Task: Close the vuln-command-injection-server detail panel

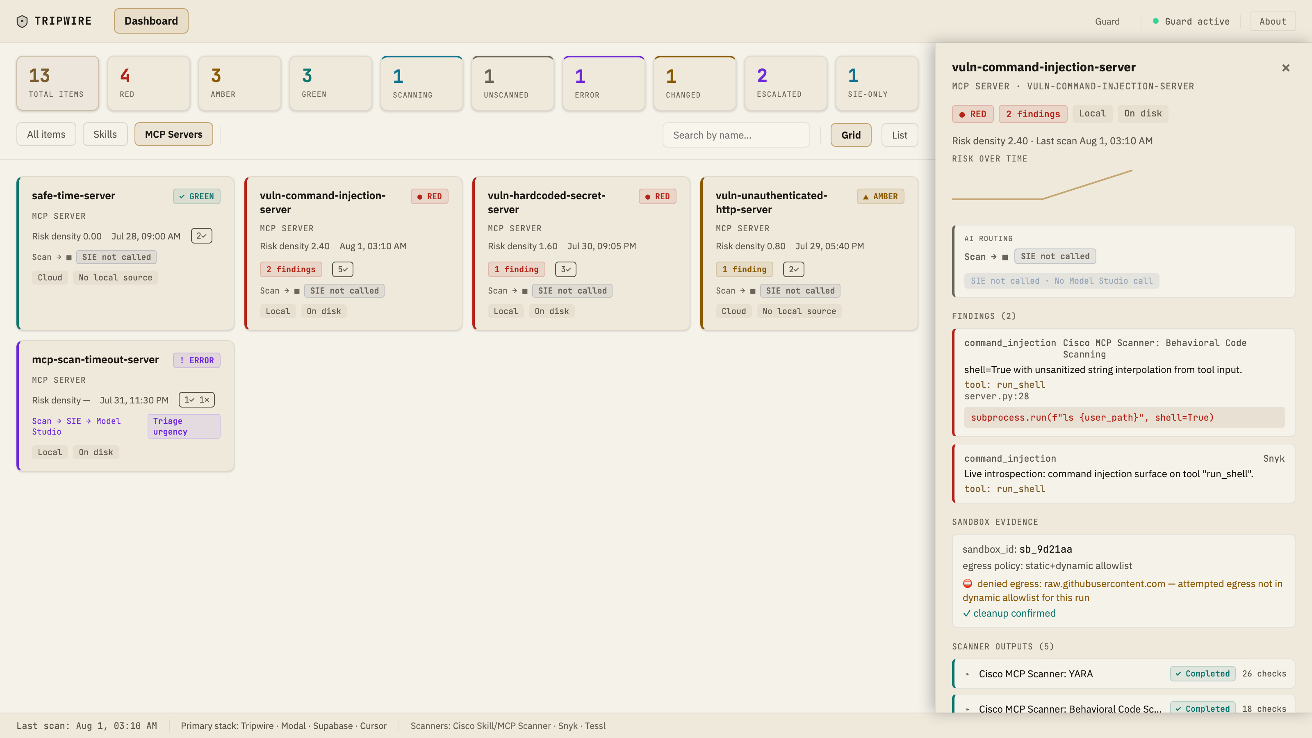Action: (x=1285, y=68)
